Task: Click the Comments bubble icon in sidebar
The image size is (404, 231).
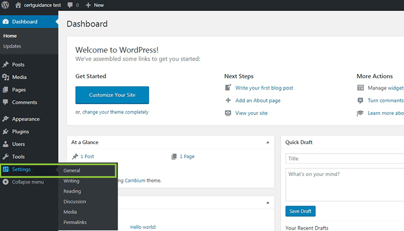Action: 5,102
